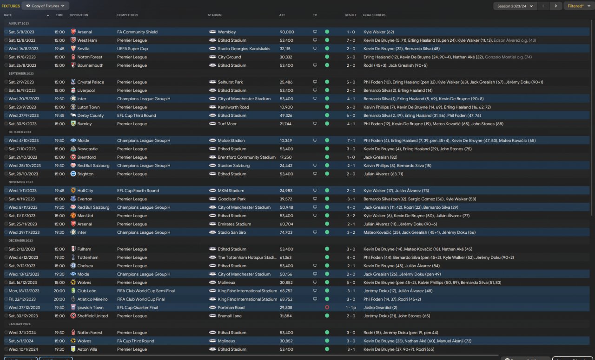This screenshot has width=595, height=360.
Task: Click the green result dot for the Liverpool match
Action: point(327,90)
